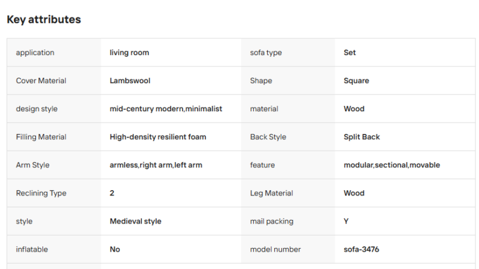Image resolution: width=479 pixels, height=269 pixels.
Task: Click the Lambswool cover material value
Action: (x=130, y=81)
